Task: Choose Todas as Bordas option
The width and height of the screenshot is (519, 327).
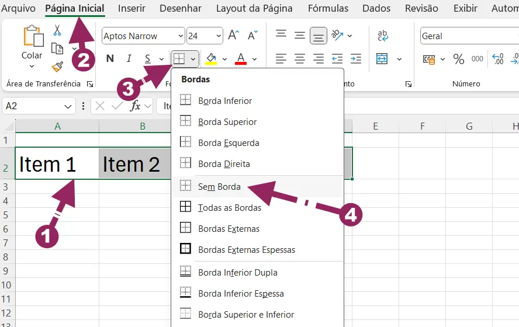Action: [x=258, y=208]
